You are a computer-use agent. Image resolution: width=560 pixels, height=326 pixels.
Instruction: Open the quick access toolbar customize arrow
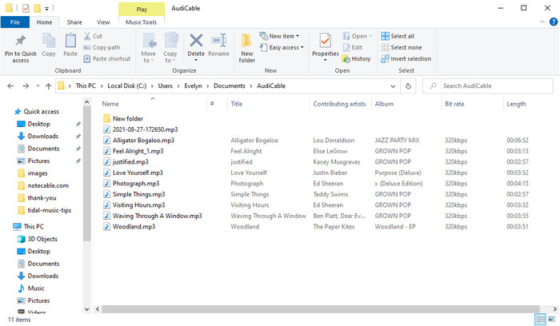(x=46, y=8)
